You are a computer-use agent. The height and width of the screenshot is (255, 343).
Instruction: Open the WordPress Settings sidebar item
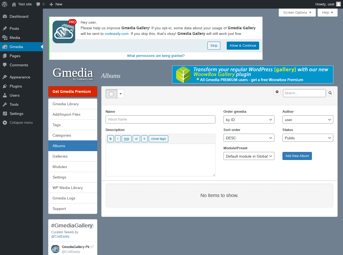point(21,114)
